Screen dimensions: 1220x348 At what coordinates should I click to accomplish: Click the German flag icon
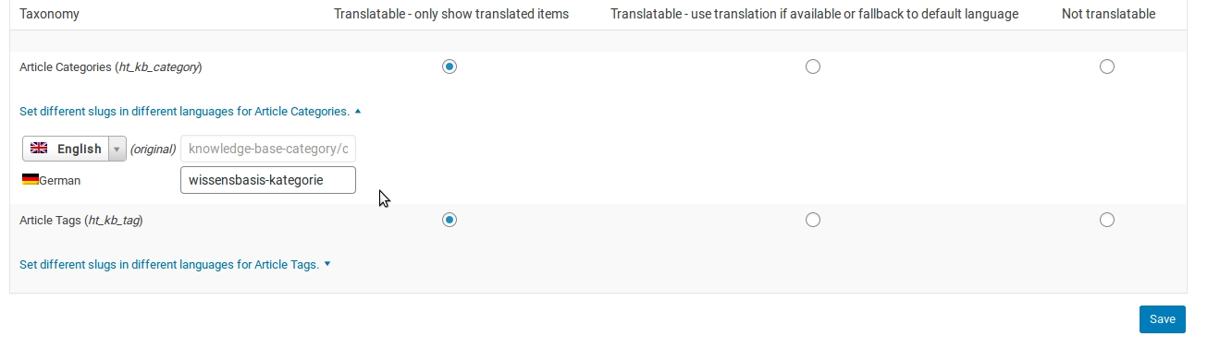point(31,180)
